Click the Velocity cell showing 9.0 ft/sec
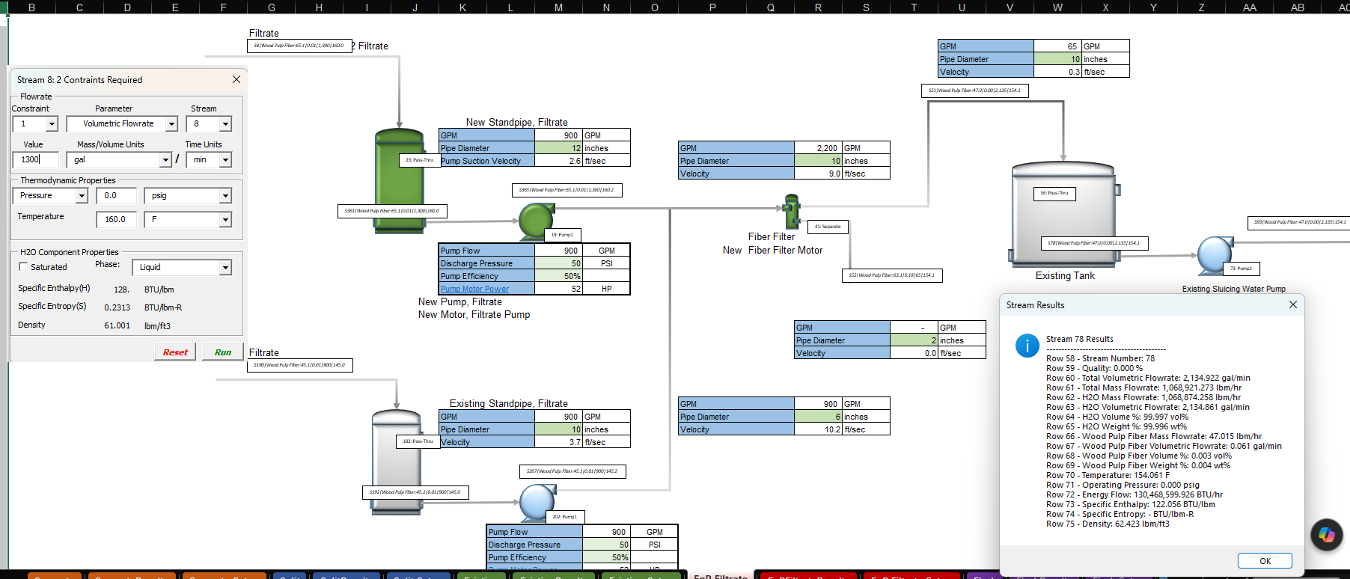The width and height of the screenshot is (1350, 579). (818, 174)
